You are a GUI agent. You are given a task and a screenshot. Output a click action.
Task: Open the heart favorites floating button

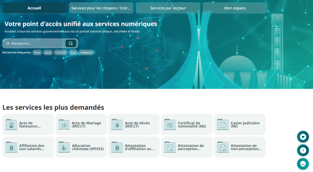pyautogui.click(x=303, y=137)
